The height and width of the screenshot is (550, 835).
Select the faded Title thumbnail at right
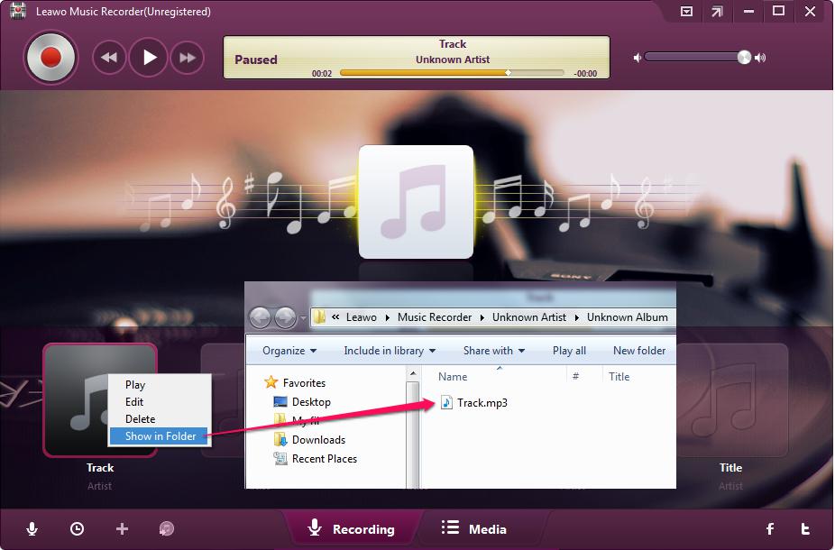click(x=731, y=399)
